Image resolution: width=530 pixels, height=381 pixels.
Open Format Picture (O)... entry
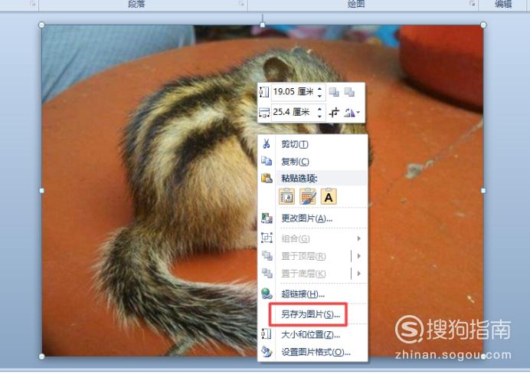point(316,352)
